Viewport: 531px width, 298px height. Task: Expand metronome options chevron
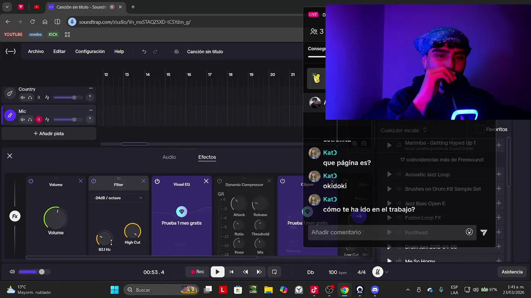click(387, 272)
